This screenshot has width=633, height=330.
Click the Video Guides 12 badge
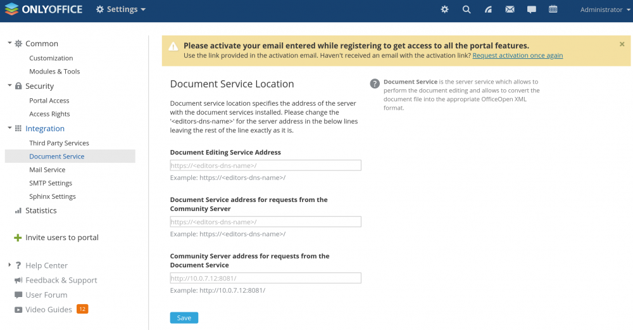pyautogui.click(x=82, y=309)
